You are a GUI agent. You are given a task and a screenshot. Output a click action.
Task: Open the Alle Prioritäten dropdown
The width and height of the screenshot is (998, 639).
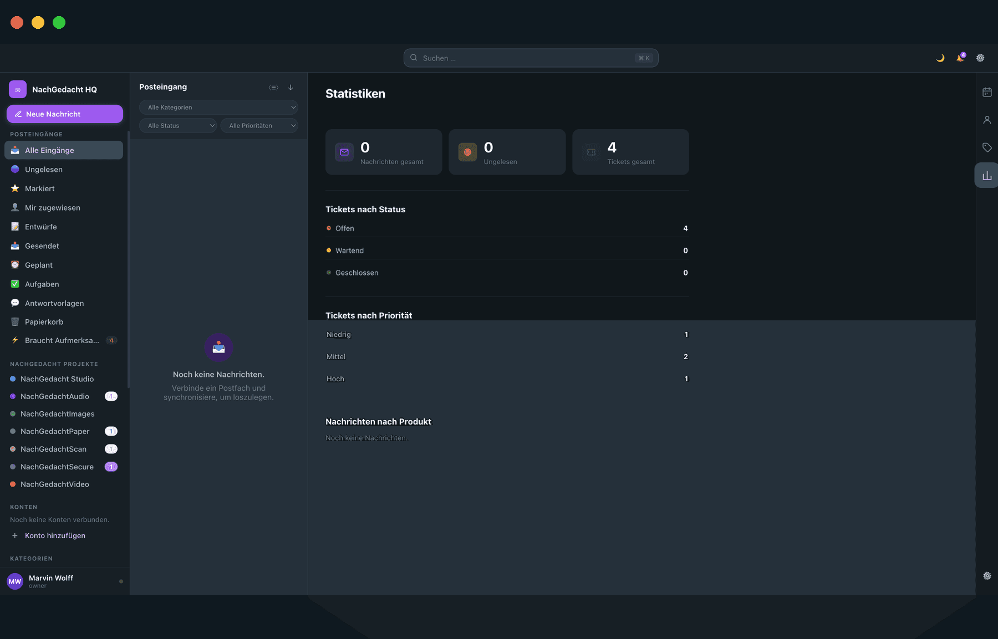[x=259, y=126]
